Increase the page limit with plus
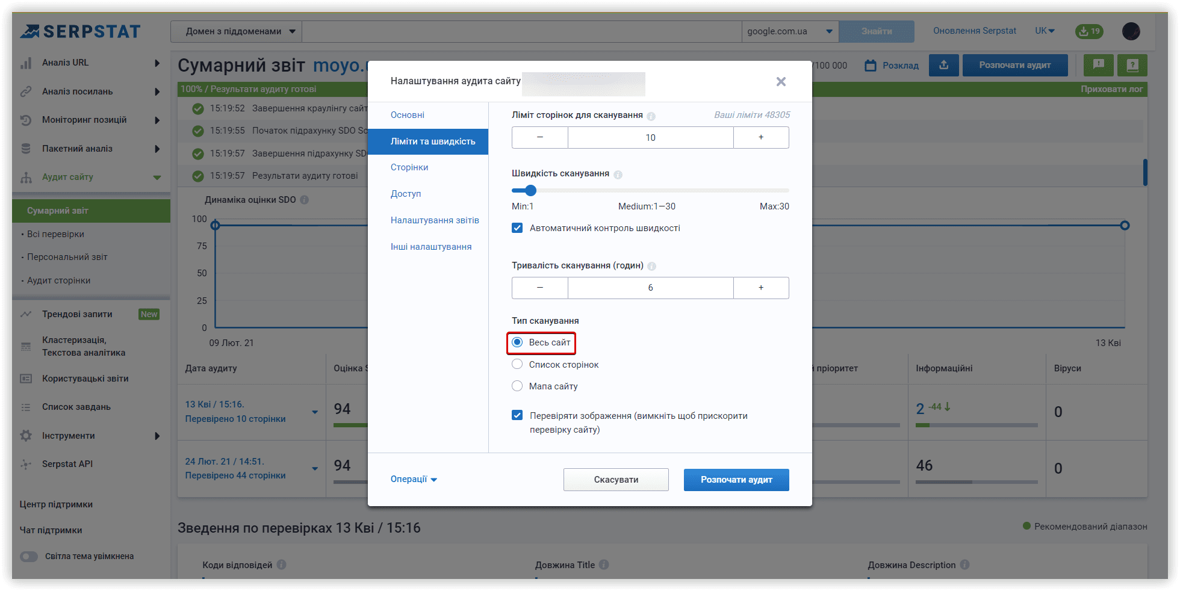Screen dimensions: 1180x591 point(761,137)
